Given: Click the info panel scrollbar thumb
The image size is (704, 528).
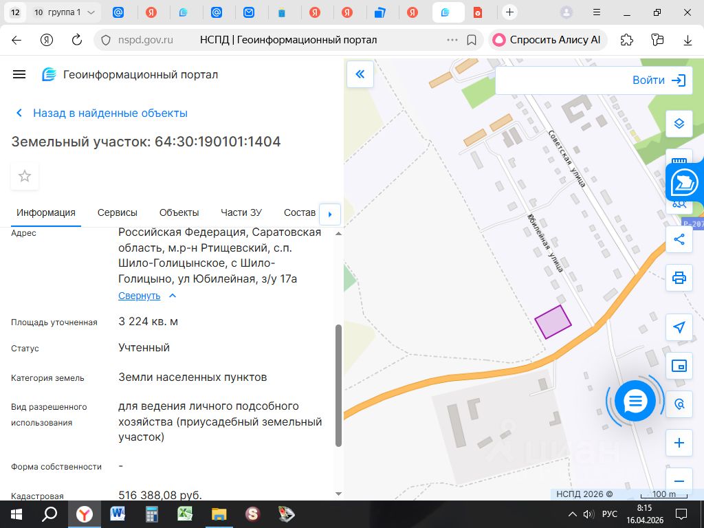Looking at the screenshot, I should click(x=338, y=385).
